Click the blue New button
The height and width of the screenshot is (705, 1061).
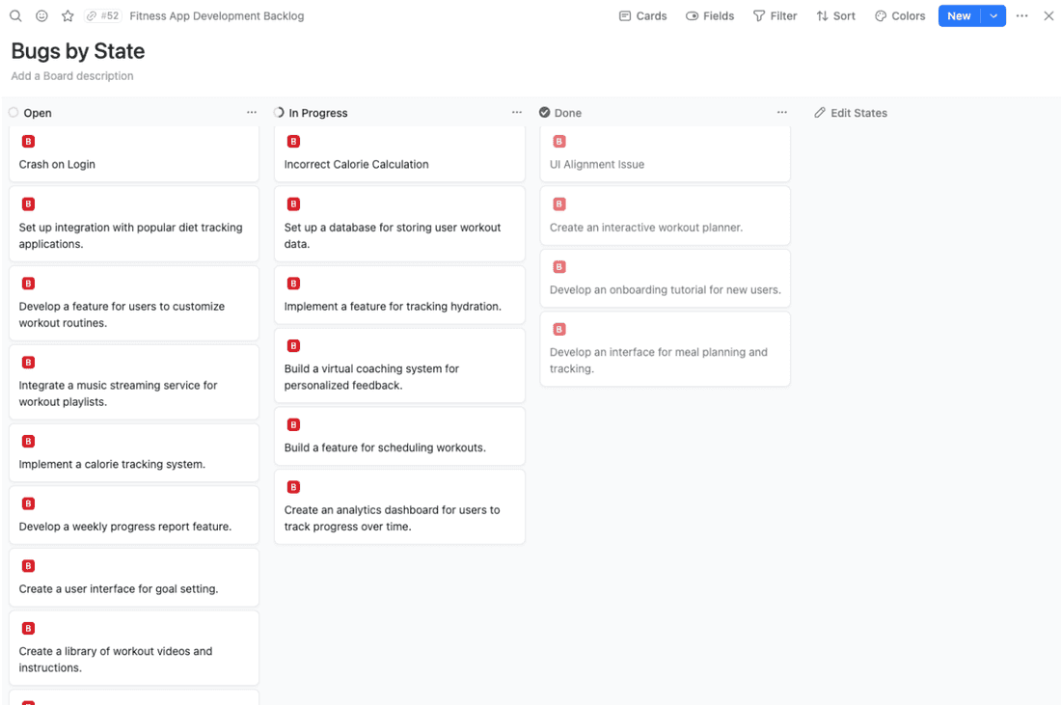pyautogui.click(x=959, y=15)
